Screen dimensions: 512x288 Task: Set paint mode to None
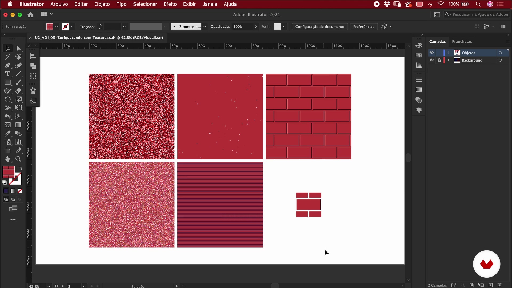20,191
